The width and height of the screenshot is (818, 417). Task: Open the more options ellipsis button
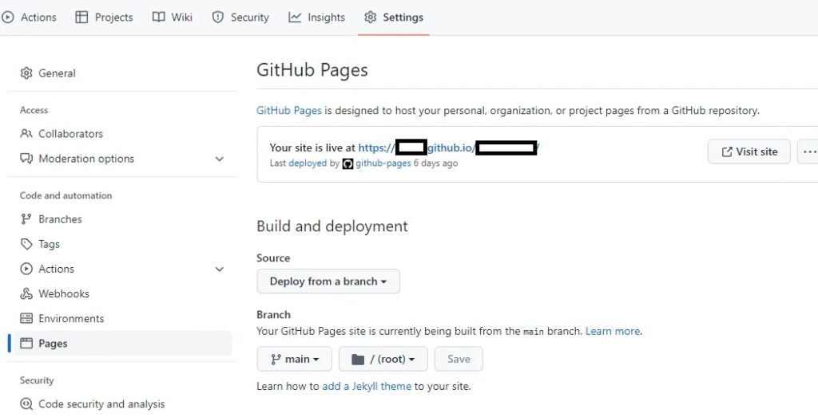coord(808,151)
